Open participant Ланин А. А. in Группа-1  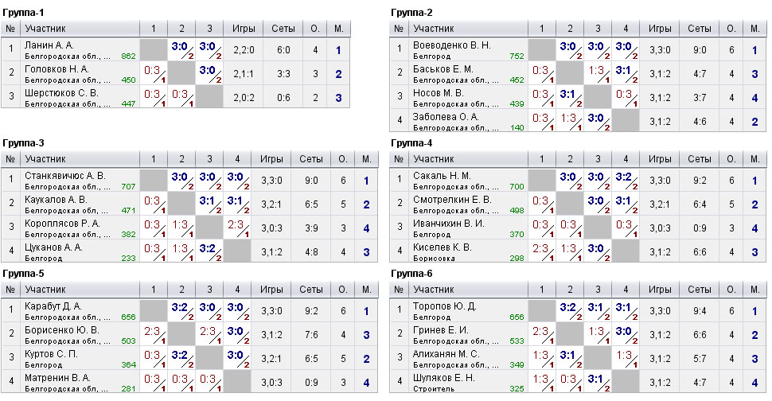[49, 45]
